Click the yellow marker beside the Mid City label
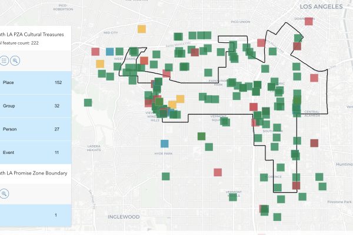Screen dimensions: 353x235 [142, 29]
